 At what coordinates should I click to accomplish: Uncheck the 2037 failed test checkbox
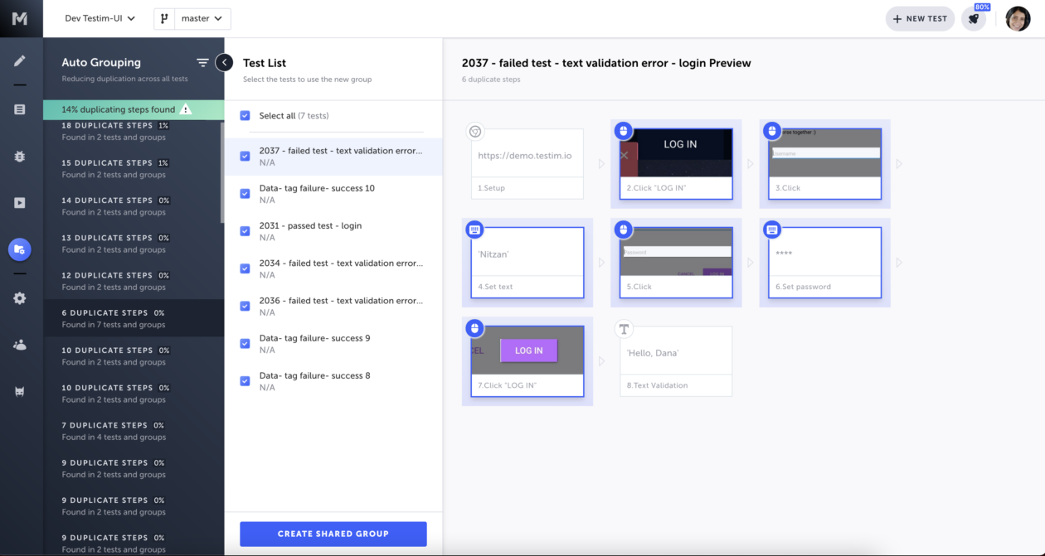pos(245,154)
